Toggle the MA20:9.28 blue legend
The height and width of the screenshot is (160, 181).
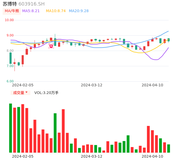pyautogui.click(x=79, y=11)
